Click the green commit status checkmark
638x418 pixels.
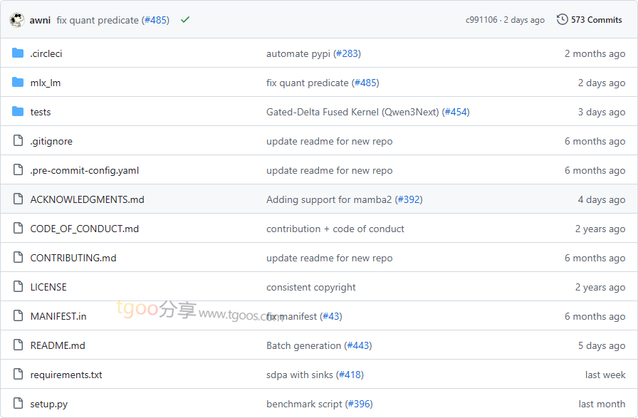click(185, 20)
